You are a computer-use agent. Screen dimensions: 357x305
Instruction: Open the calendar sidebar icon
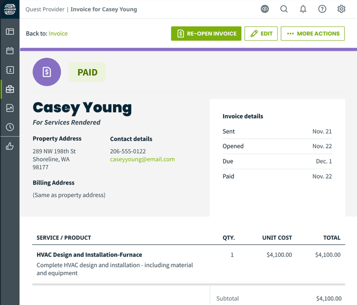(10, 51)
